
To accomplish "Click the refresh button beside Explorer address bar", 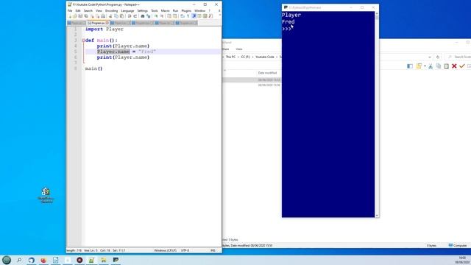I will pyautogui.click(x=438, y=57).
